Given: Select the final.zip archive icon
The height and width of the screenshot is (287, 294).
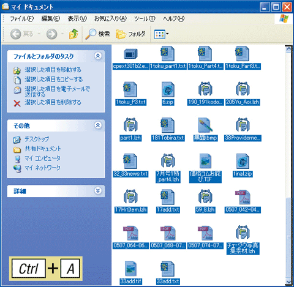Looking at the screenshot, I should [243, 161].
